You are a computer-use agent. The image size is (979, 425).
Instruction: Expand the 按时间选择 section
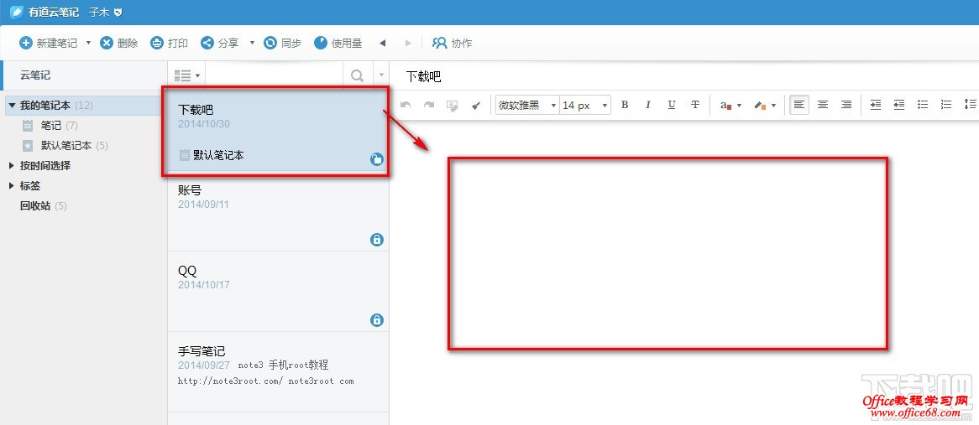tap(12, 166)
